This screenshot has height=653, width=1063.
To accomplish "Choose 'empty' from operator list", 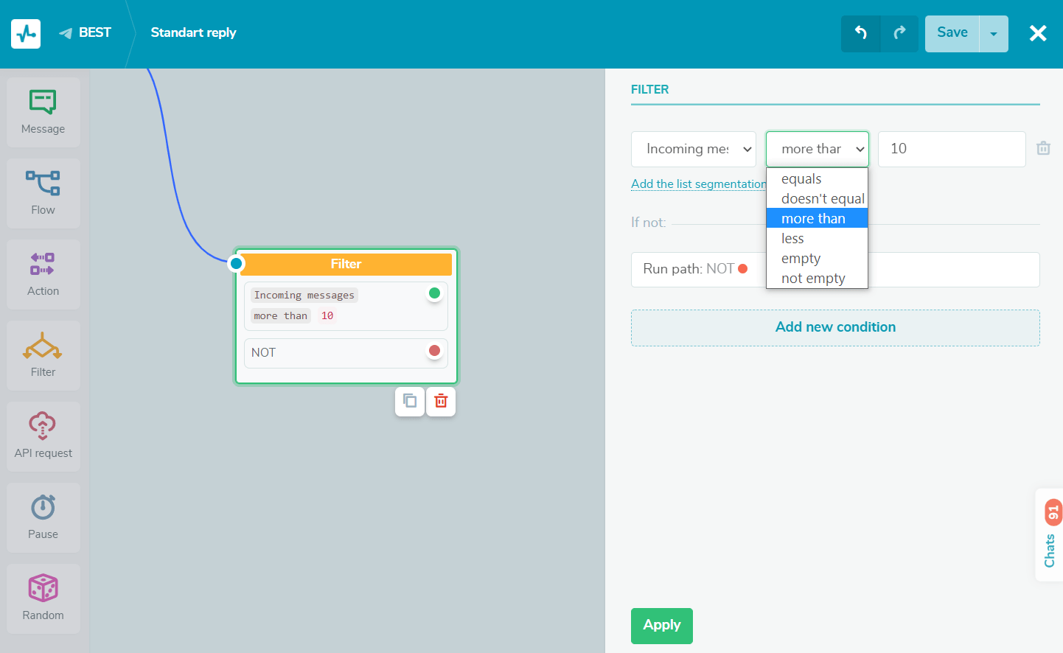I will [817, 259].
